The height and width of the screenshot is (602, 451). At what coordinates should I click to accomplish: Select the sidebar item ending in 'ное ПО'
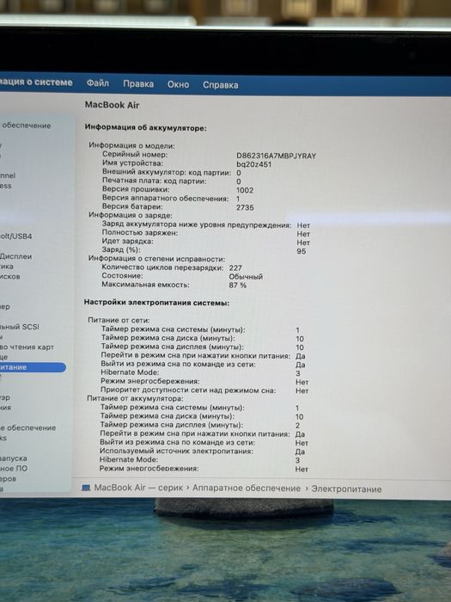click(x=14, y=469)
